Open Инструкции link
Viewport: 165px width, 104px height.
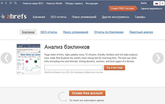click(92, 4)
